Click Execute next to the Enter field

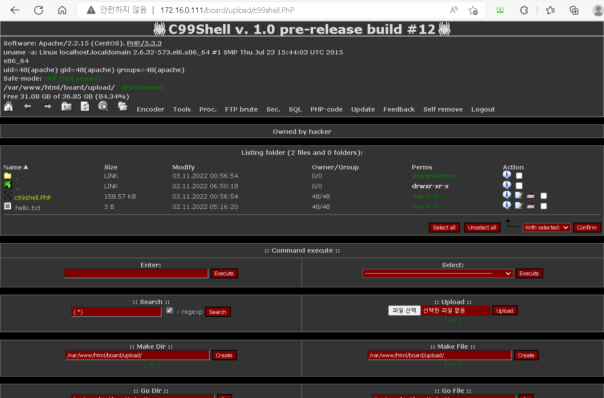click(224, 274)
